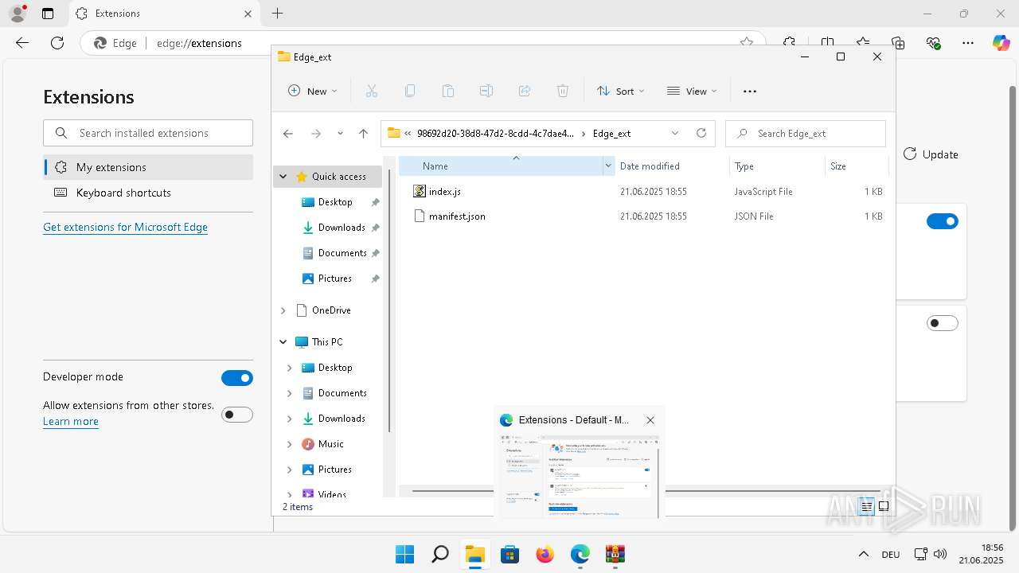
Task: Toggle Allow extensions from other stores
Action: pos(237,415)
